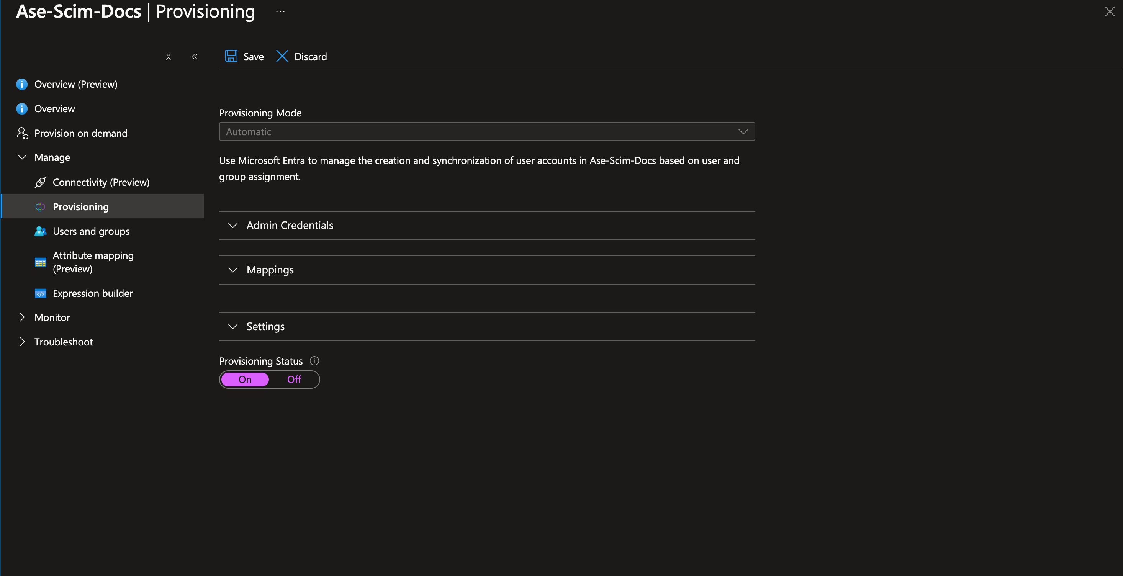The image size is (1123, 576).
Task: Open Connectivity (Preview) settings
Action: pos(101,182)
